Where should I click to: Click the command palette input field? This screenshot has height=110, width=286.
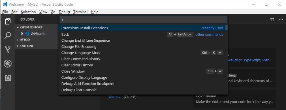click(143, 20)
